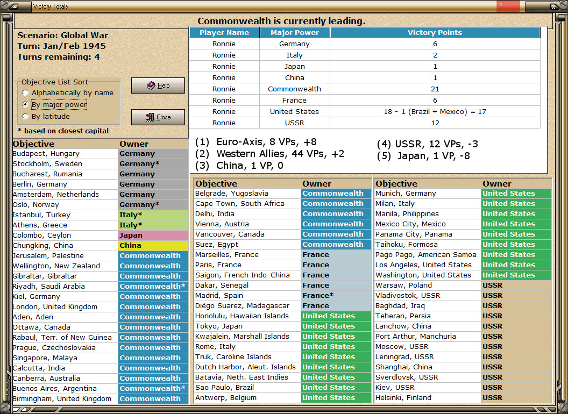Screen dimensions: 568x414
Task: Click Singapore, Malaya objective
Action: 65,358
